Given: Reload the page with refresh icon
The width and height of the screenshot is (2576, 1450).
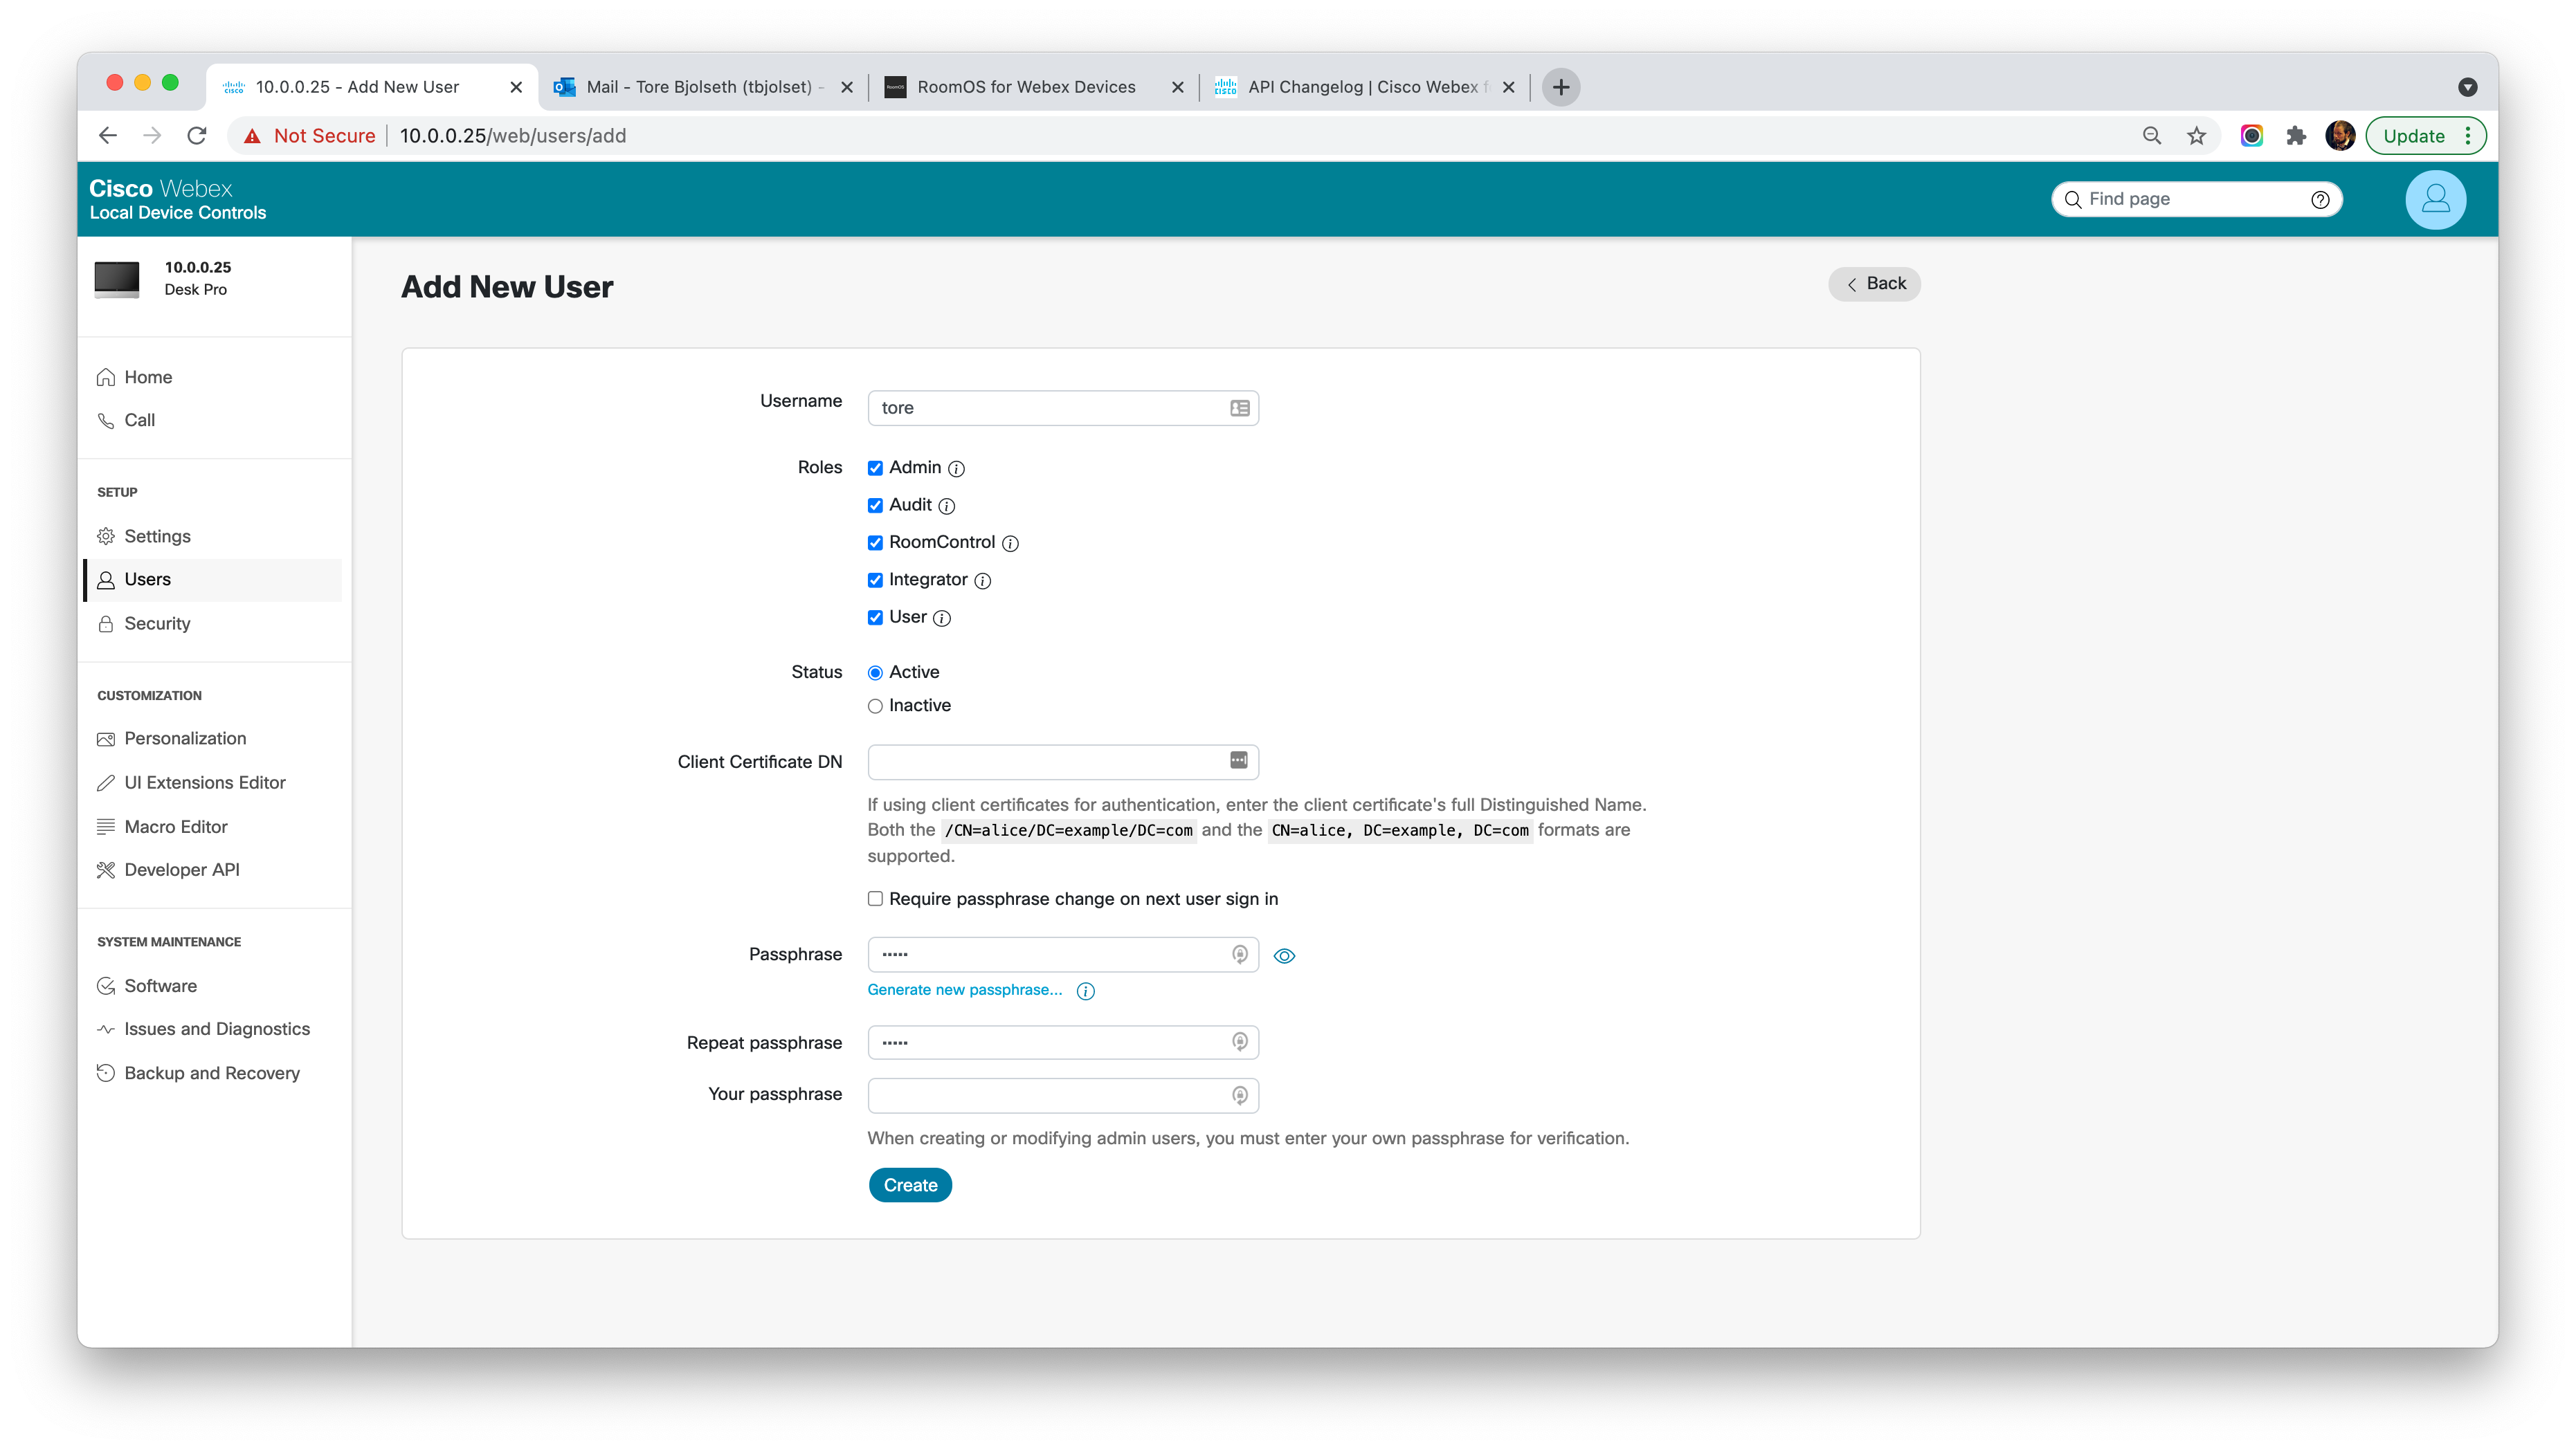Looking at the screenshot, I should [x=197, y=136].
